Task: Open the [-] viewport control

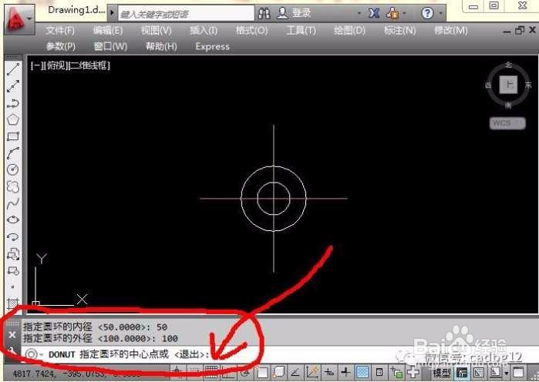Action: pos(37,65)
